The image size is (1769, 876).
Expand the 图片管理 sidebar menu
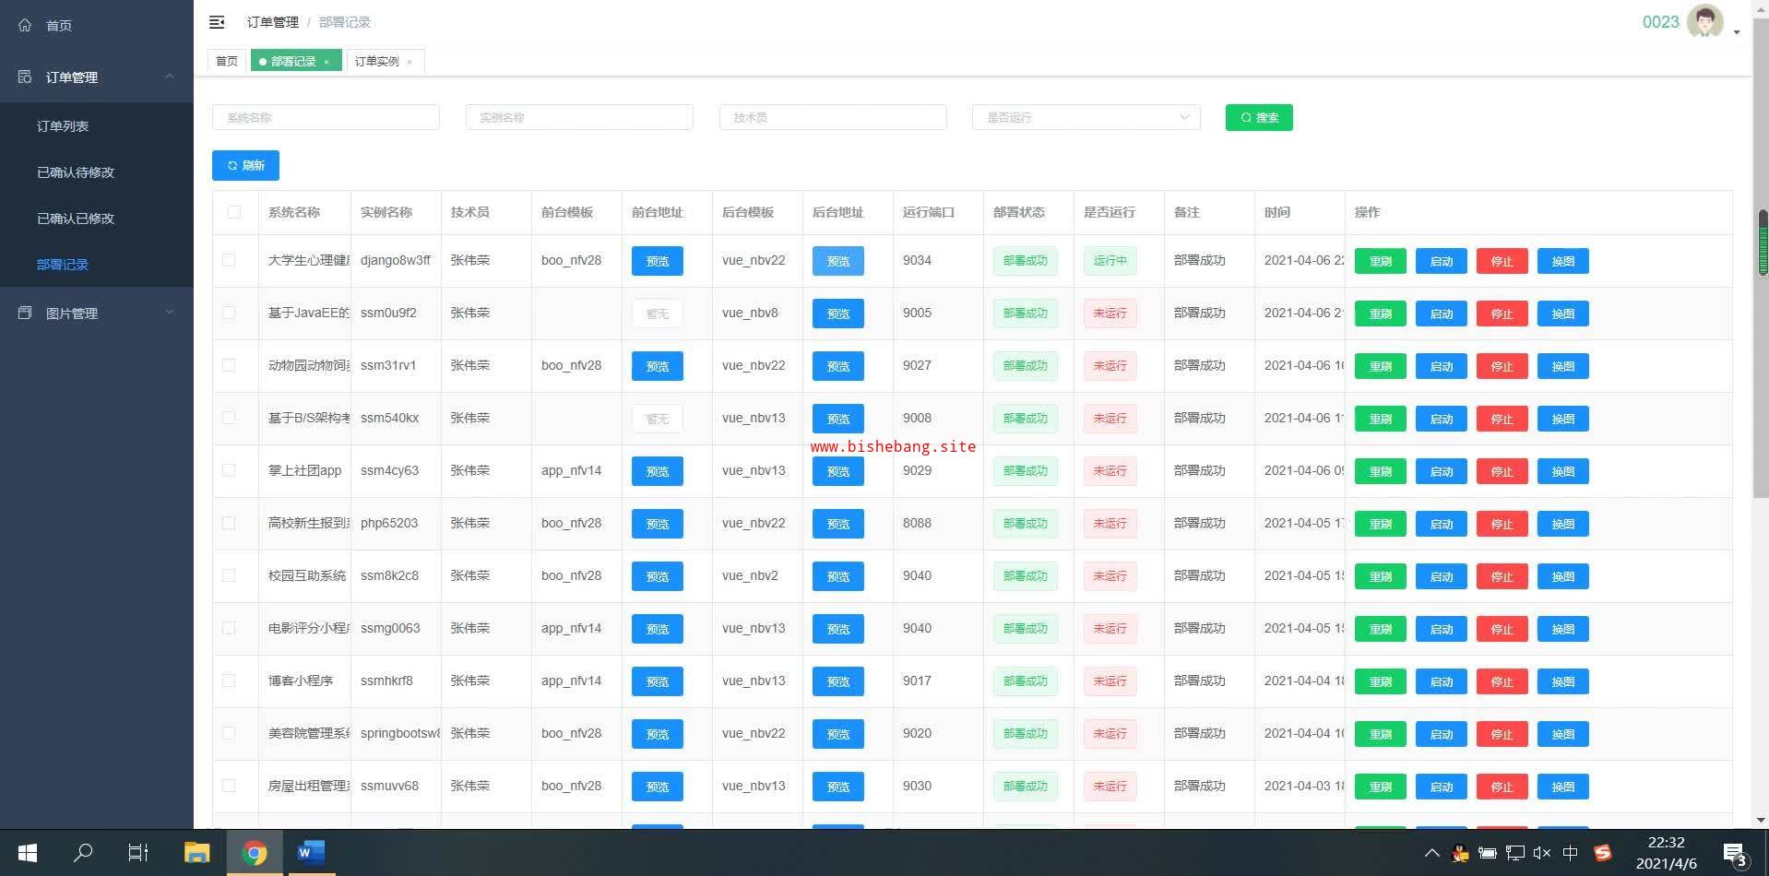(97, 314)
